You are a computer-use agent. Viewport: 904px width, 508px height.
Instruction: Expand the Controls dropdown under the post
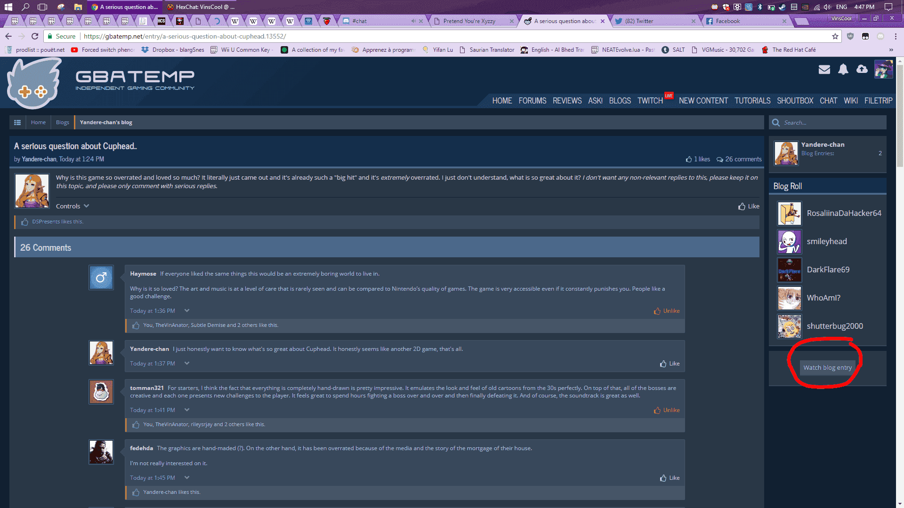[x=73, y=206]
